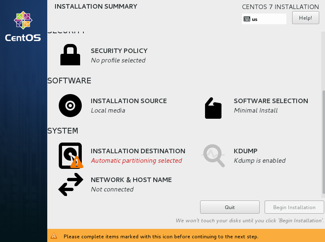
Task: Click the INSTALLATION SUMMARY heading
Action: 96,7
